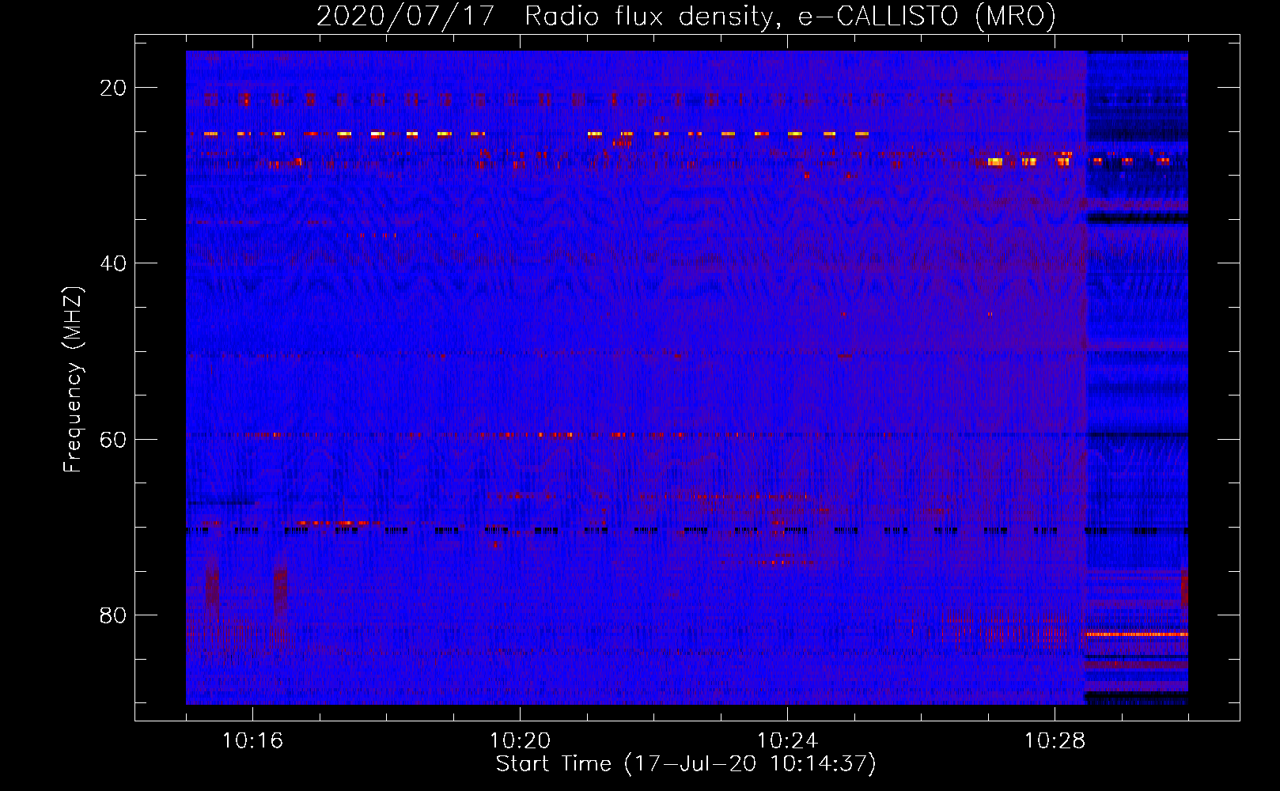The width and height of the screenshot is (1280, 791).
Task: Click the '10:20' time tick label
Action: [520, 740]
